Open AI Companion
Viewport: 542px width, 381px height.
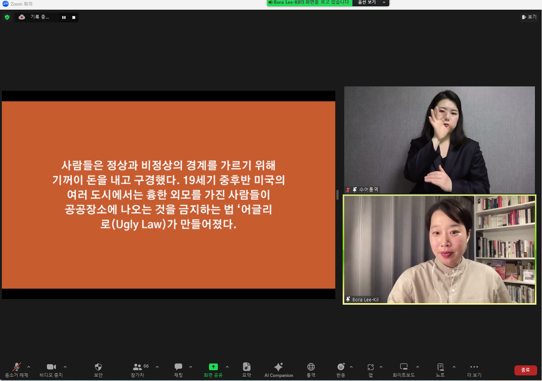pyautogui.click(x=279, y=369)
